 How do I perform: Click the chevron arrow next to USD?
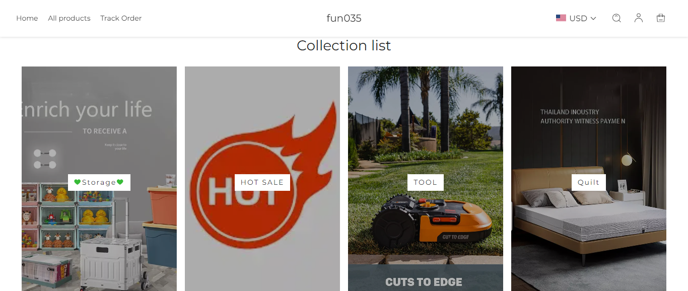point(593,19)
